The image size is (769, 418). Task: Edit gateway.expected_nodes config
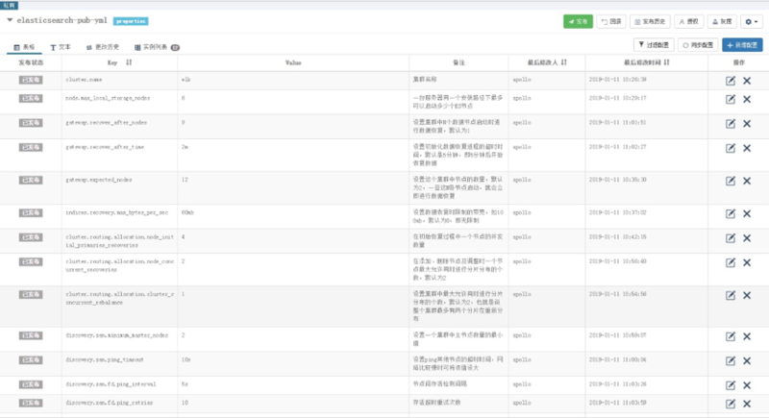coord(731,181)
